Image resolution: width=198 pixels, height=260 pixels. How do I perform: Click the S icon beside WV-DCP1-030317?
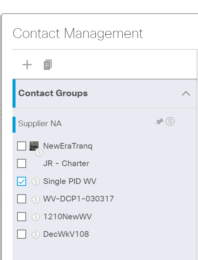pyautogui.click(x=36, y=199)
